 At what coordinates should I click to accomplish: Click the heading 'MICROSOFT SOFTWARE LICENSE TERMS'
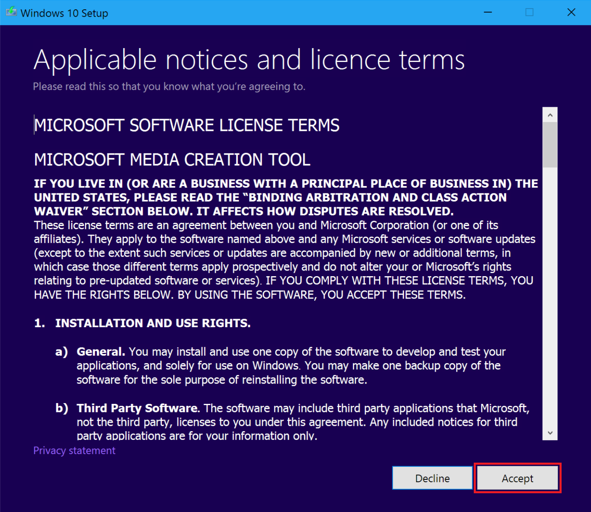click(187, 125)
